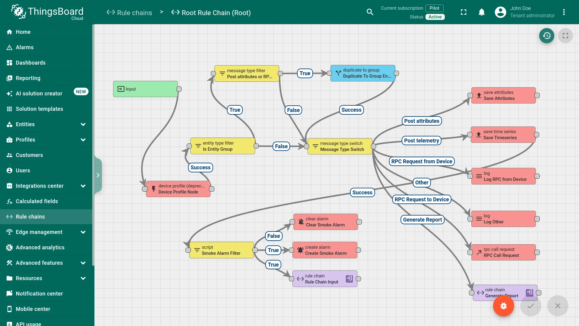
Task: Click the orange debug bug button
Action: (x=503, y=306)
